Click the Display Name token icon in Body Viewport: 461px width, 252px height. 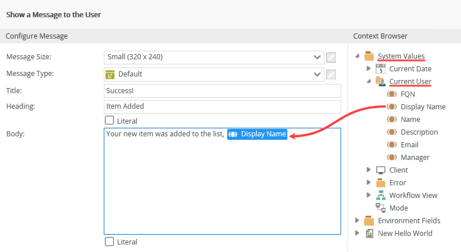click(233, 134)
